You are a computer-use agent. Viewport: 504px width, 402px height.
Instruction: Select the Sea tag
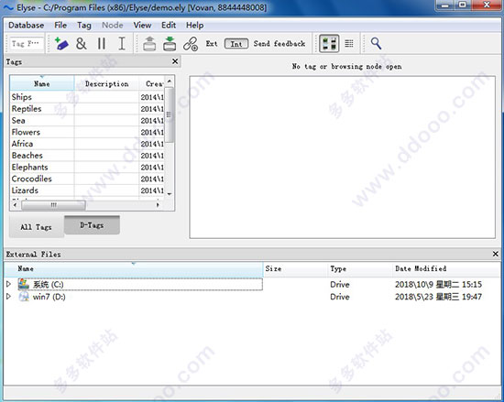tap(18, 120)
